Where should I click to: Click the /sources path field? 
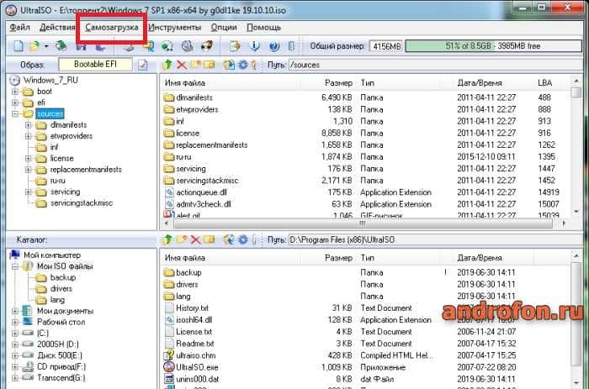pyautogui.click(x=435, y=65)
